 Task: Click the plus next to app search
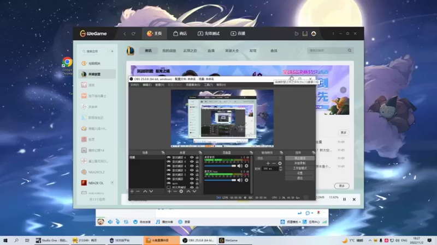click(x=112, y=51)
